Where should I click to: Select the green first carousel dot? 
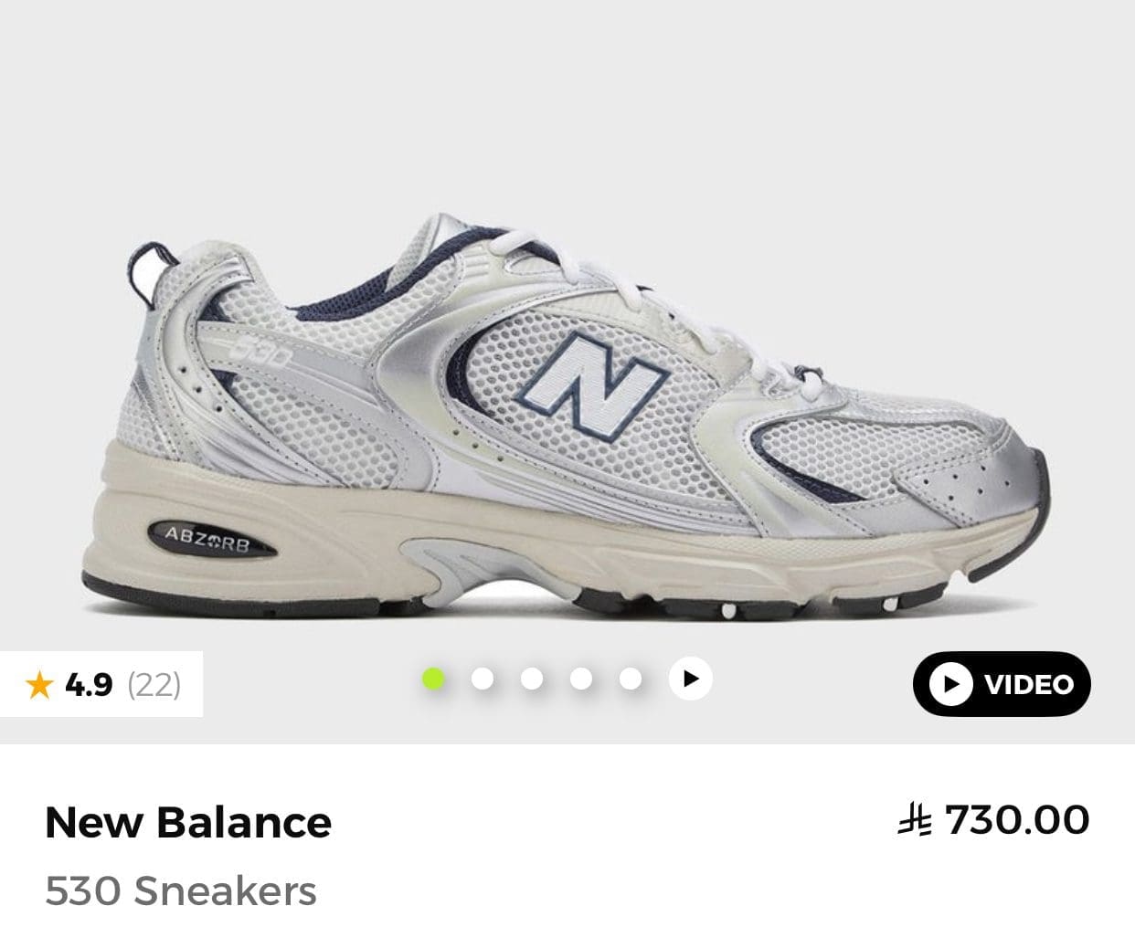pos(433,679)
